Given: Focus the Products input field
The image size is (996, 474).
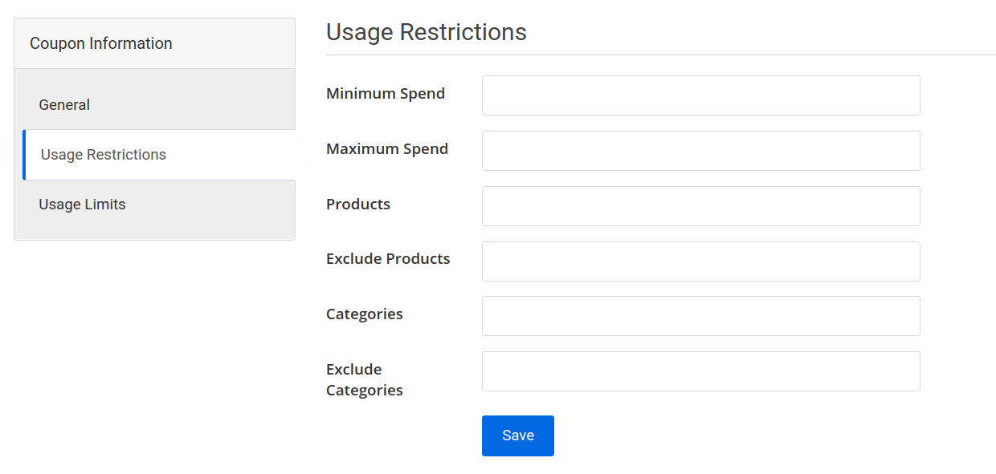Looking at the screenshot, I should 700,205.
